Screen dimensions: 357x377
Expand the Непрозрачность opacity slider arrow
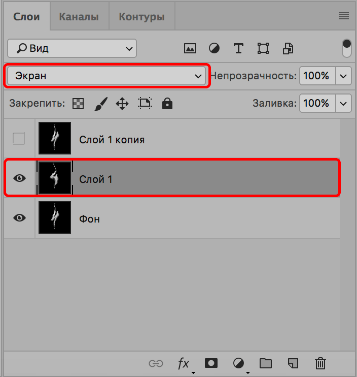tap(344, 76)
